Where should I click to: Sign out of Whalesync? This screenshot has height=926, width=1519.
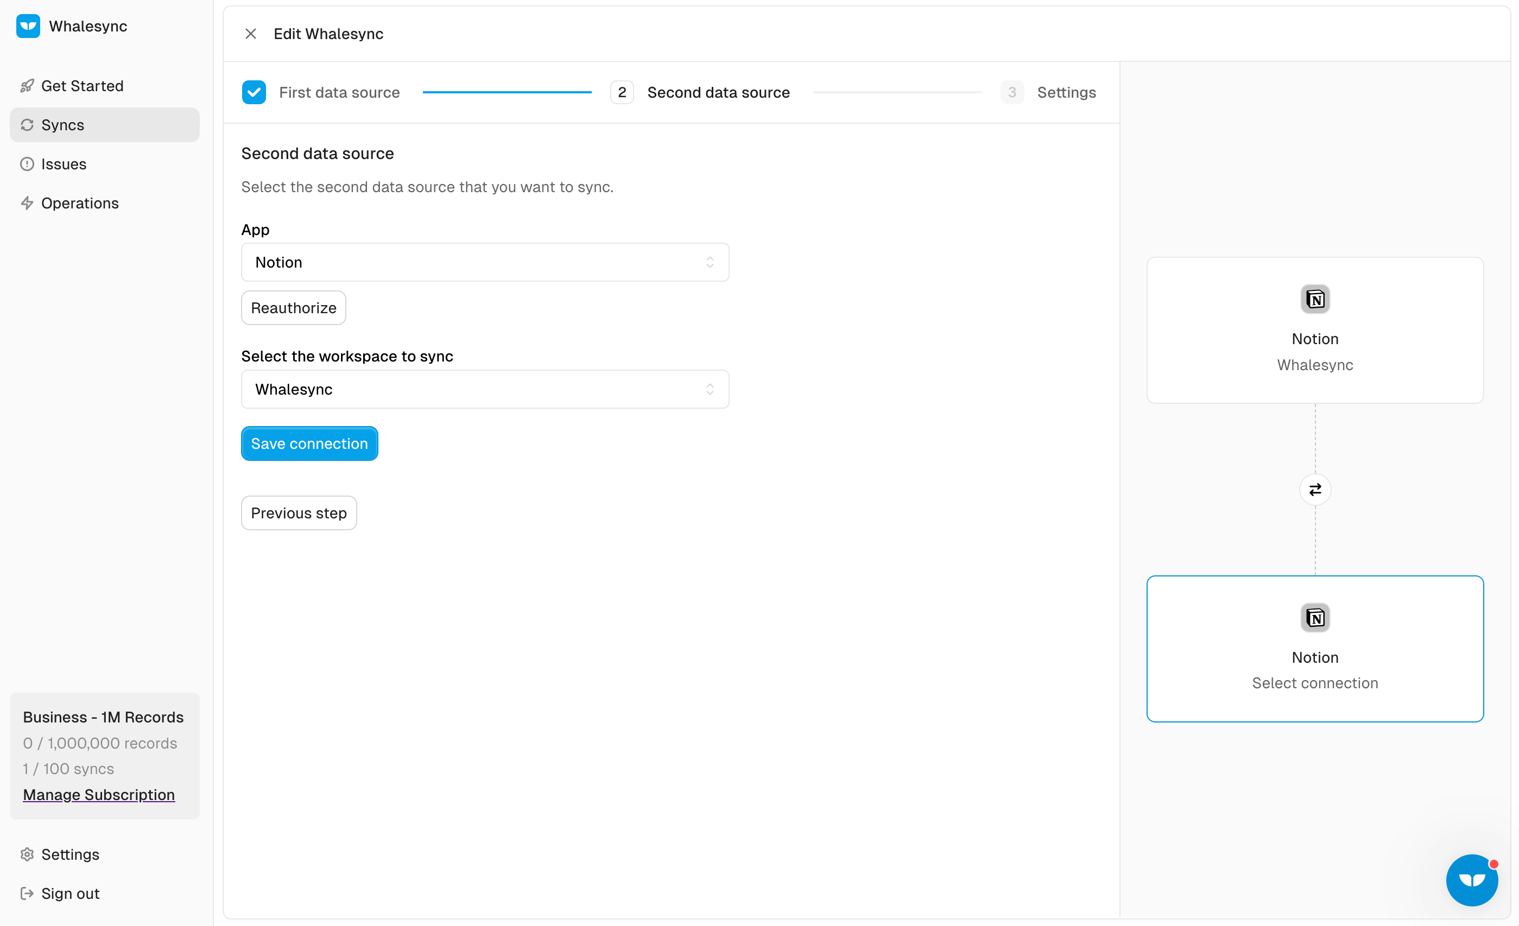104,893
